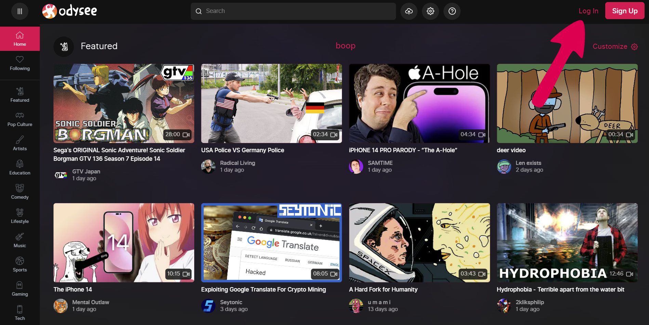Viewport: 649px width, 325px height.
Task: Click the 'deer video' title
Action: click(x=511, y=150)
